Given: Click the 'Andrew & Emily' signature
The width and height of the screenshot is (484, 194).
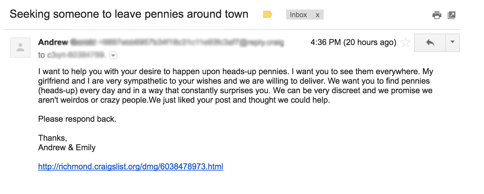Looking at the screenshot, I should pos(67,147).
